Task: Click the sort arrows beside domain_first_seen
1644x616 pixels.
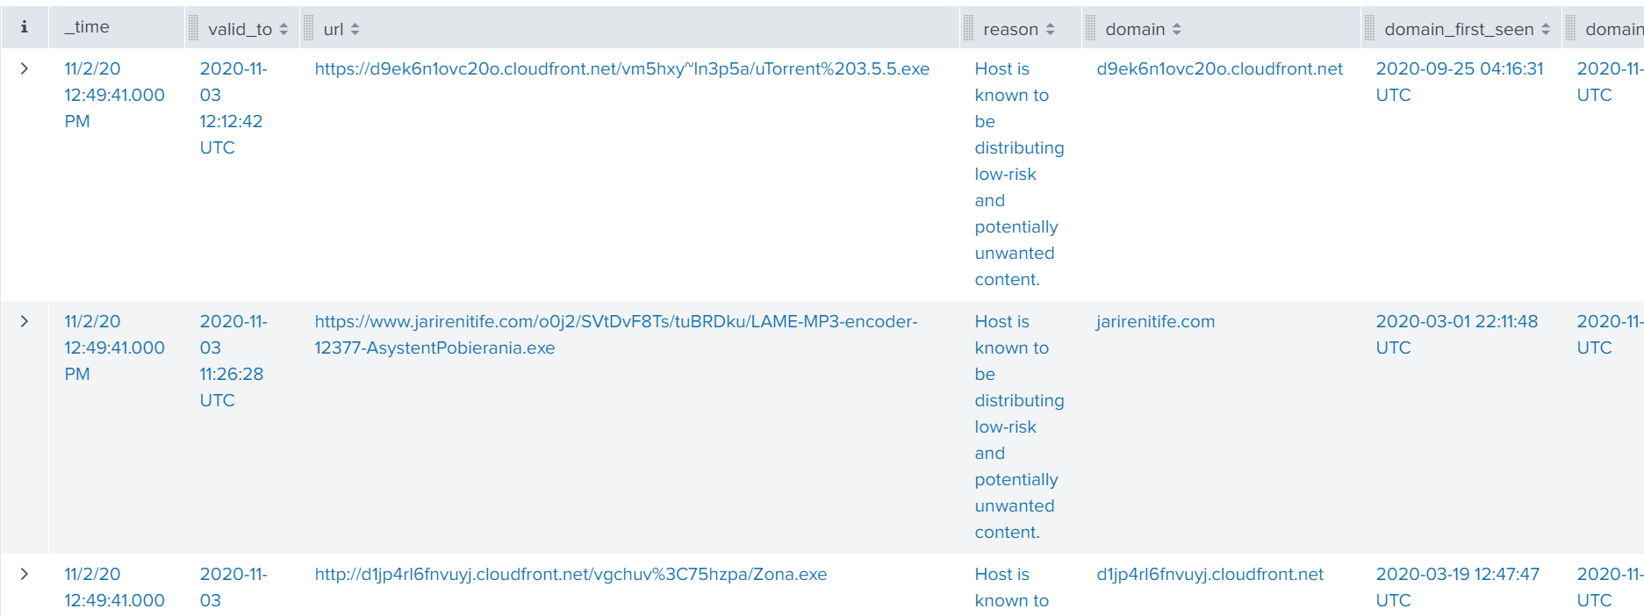Action: tap(1545, 30)
